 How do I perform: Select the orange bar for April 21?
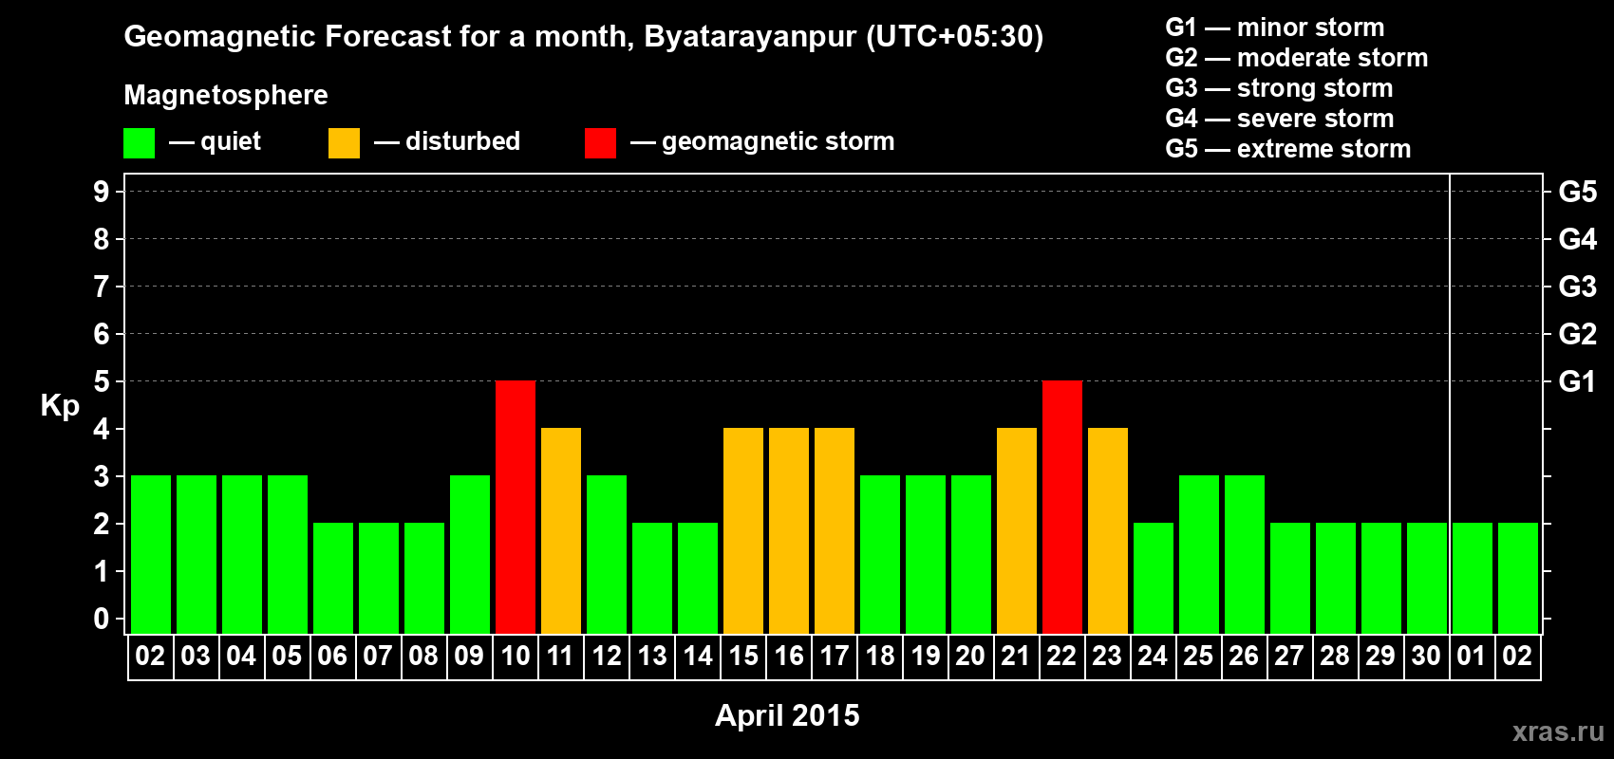1017,530
